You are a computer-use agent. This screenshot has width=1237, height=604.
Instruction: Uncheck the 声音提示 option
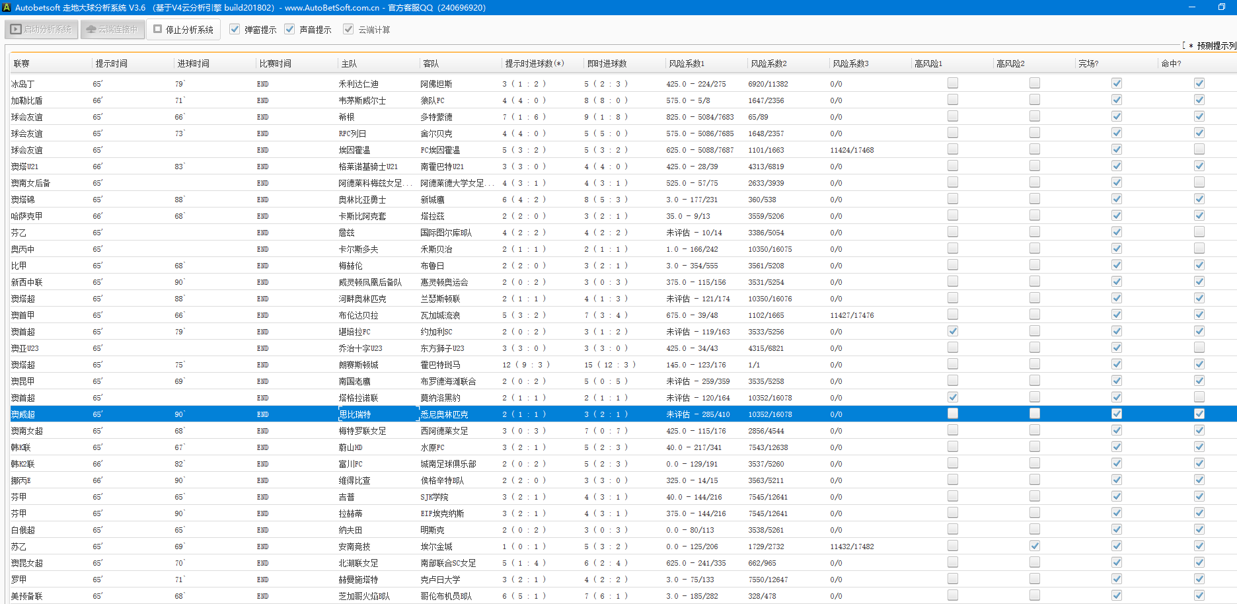tap(289, 30)
